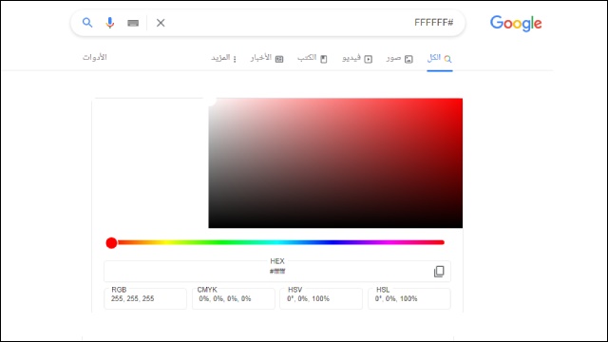Click the white picker handle at gradient corner

210,101
